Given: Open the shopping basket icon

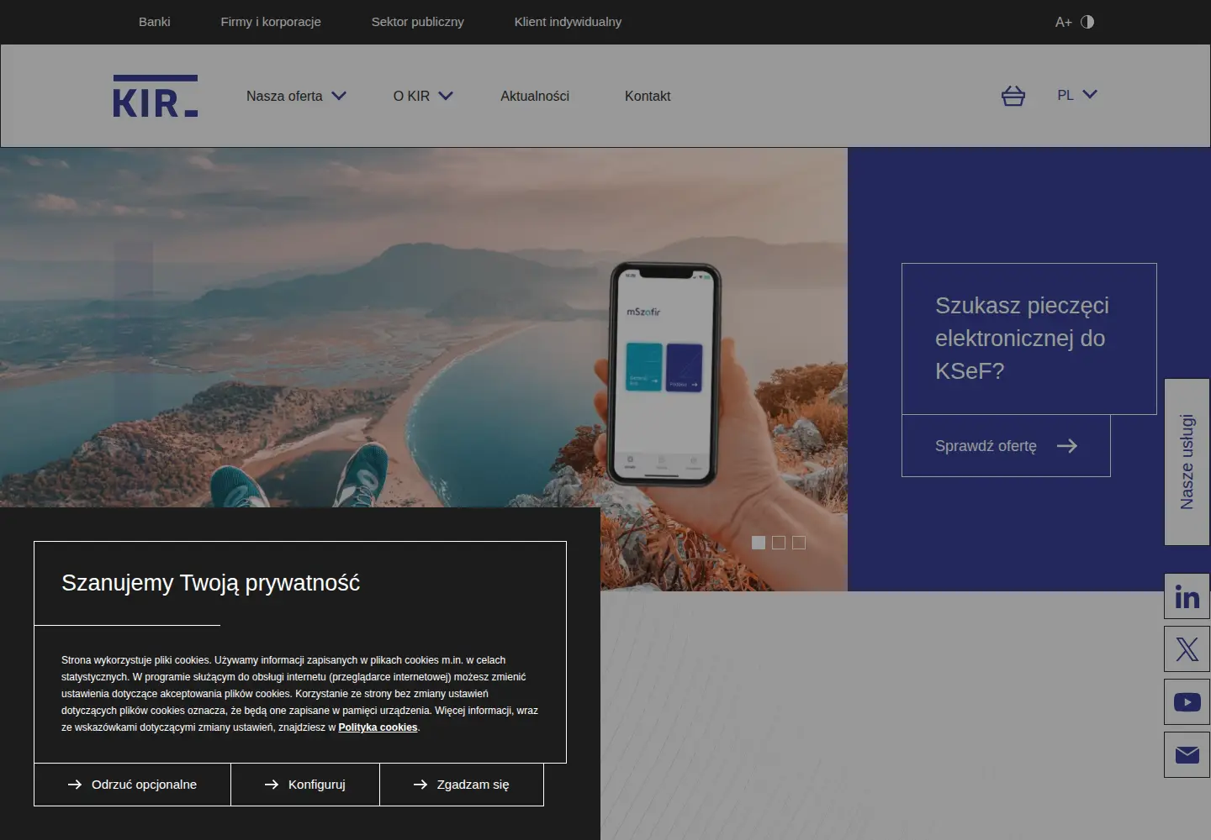Looking at the screenshot, I should pos(1013,96).
